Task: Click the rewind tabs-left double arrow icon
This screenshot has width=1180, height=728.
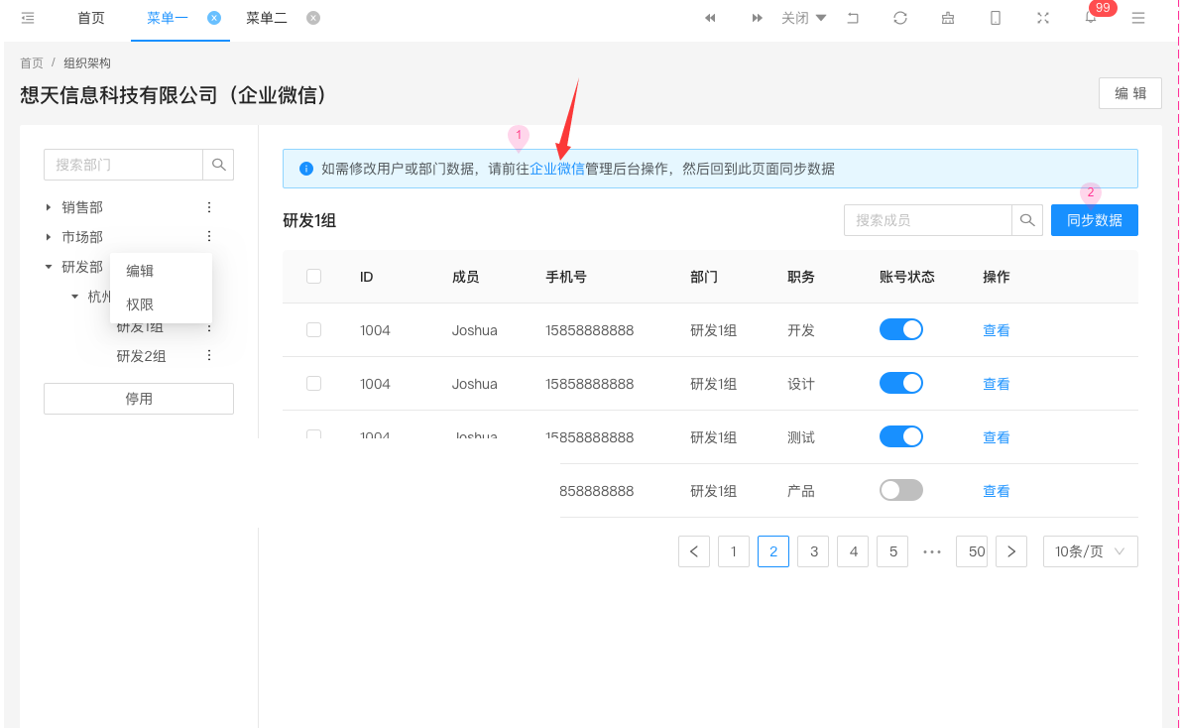Action: (710, 18)
